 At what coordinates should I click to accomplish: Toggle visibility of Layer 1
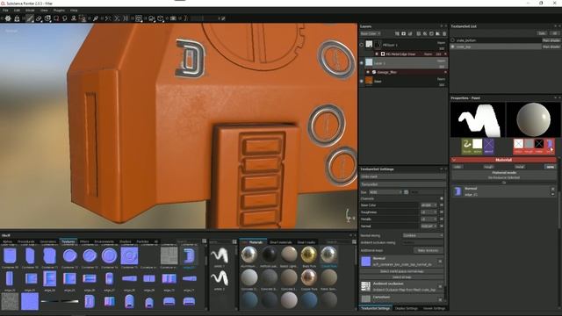click(x=362, y=63)
